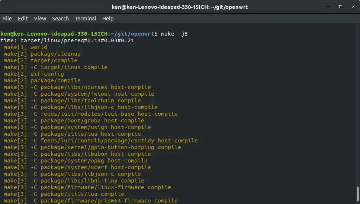Open the Search menu
Image resolution: width=360 pixels, height=204 pixels.
[x=60, y=19]
